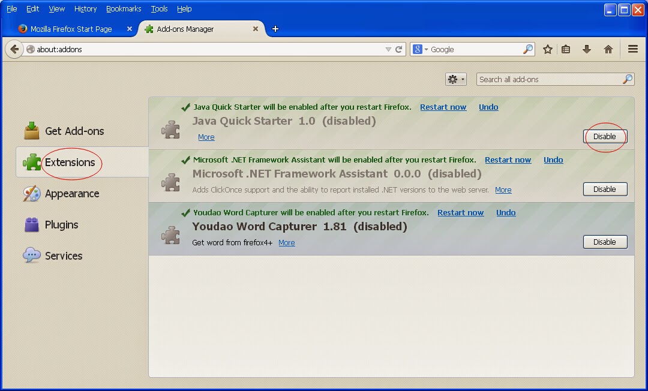Show bookmarks list icon

click(566, 50)
